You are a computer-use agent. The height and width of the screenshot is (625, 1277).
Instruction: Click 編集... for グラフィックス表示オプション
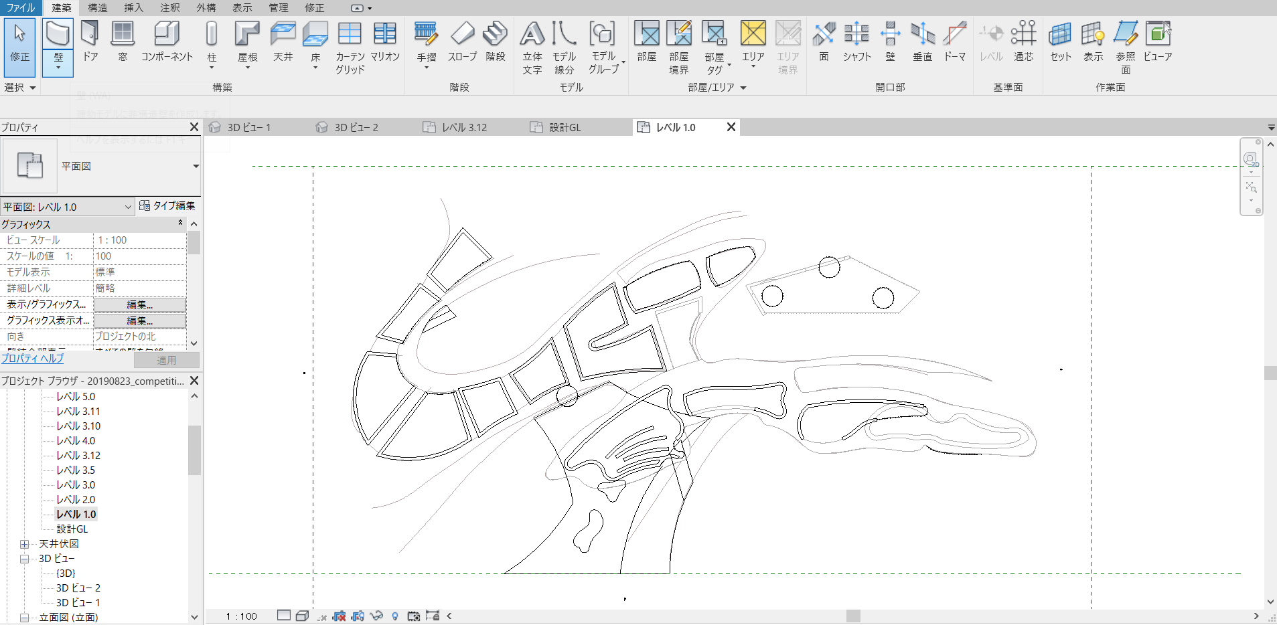point(140,321)
